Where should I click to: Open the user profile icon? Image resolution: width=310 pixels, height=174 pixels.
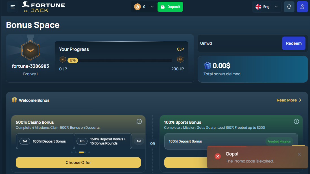(302, 7)
